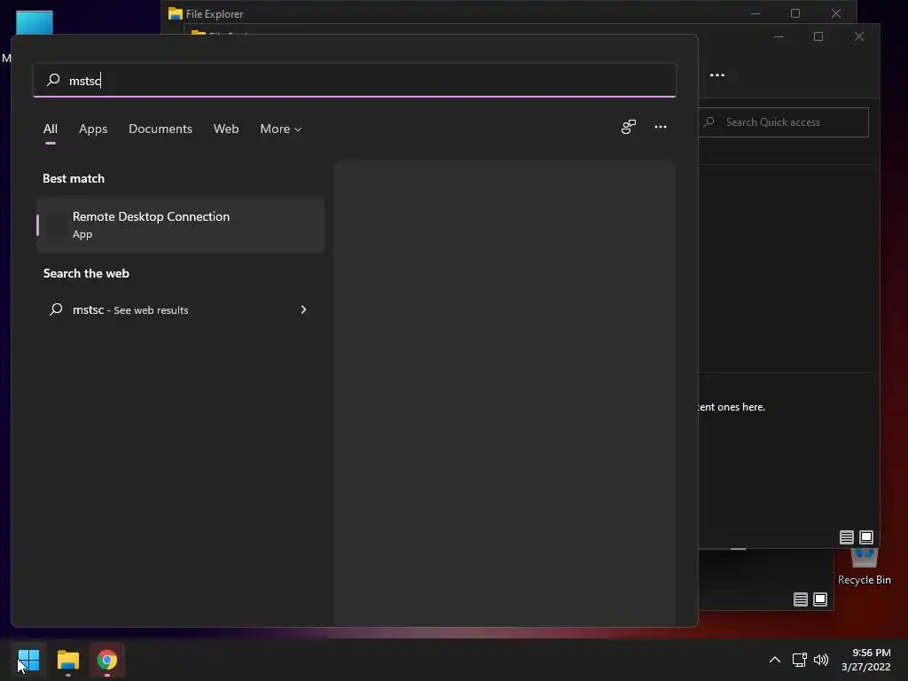
Task: Open File Explorer See more ellipsis
Action: (x=716, y=75)
